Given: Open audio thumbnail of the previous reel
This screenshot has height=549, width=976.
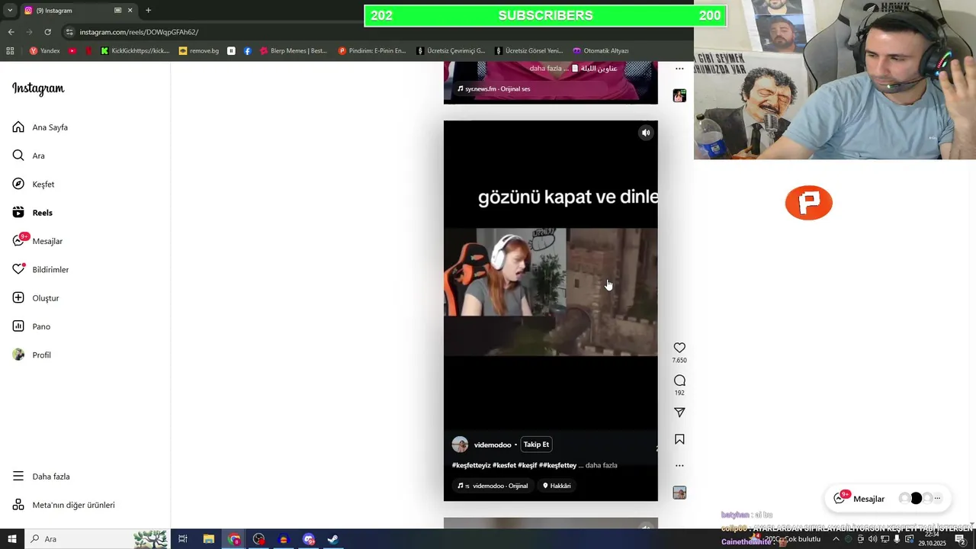Looking at the screenshot, I should tap(679, 95).
